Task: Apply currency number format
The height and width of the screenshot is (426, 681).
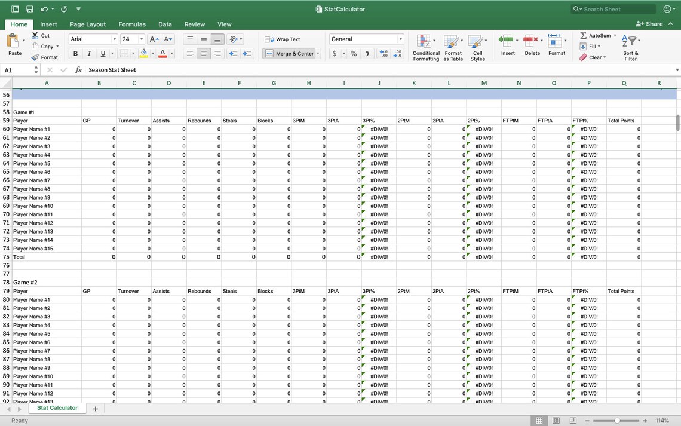Action: (x=335, y=53)
